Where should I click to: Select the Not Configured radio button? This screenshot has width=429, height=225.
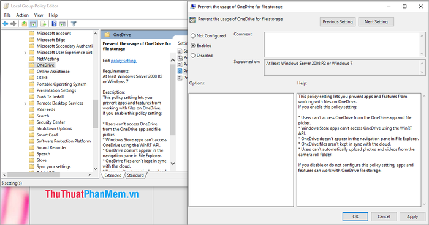(193, 36)
